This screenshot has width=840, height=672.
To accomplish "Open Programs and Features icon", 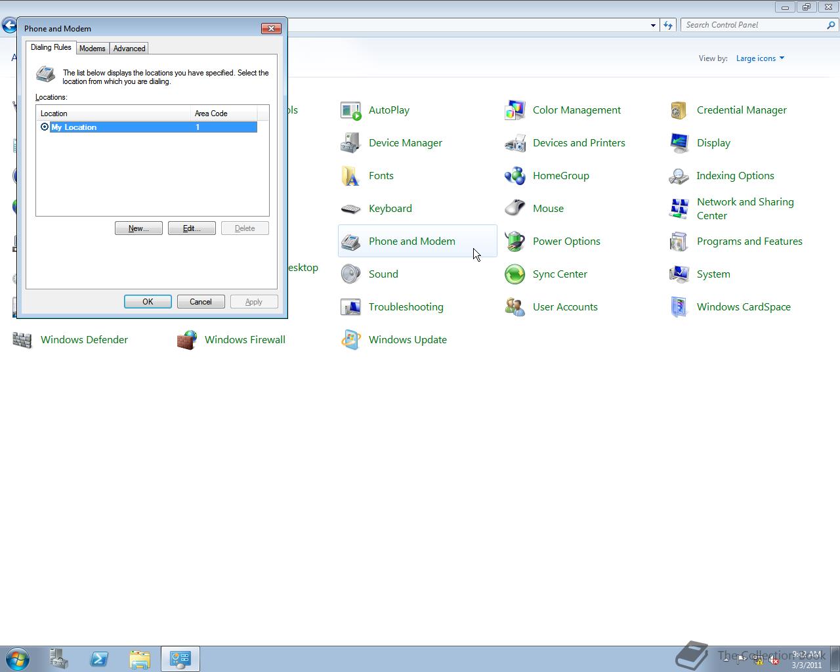I will (x=679, y=241).
